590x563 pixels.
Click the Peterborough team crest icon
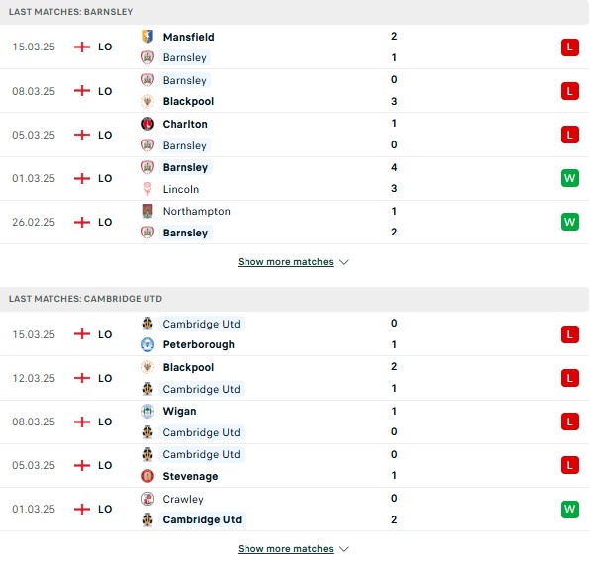tap(147, 344)
